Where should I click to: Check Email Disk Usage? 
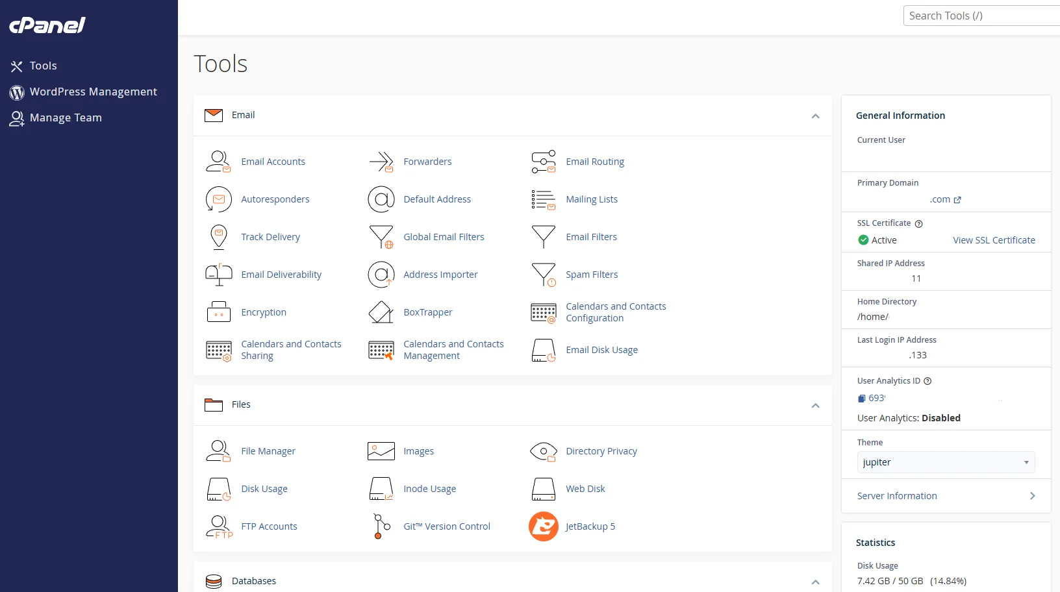pos(601,350)
